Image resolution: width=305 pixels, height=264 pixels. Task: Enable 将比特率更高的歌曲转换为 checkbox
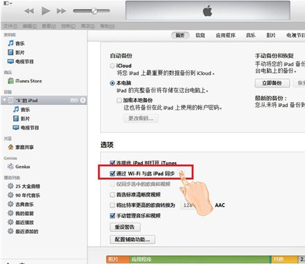coord(112,205)
